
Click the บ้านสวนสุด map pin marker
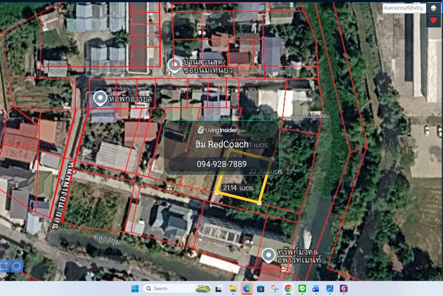(174, 66)
